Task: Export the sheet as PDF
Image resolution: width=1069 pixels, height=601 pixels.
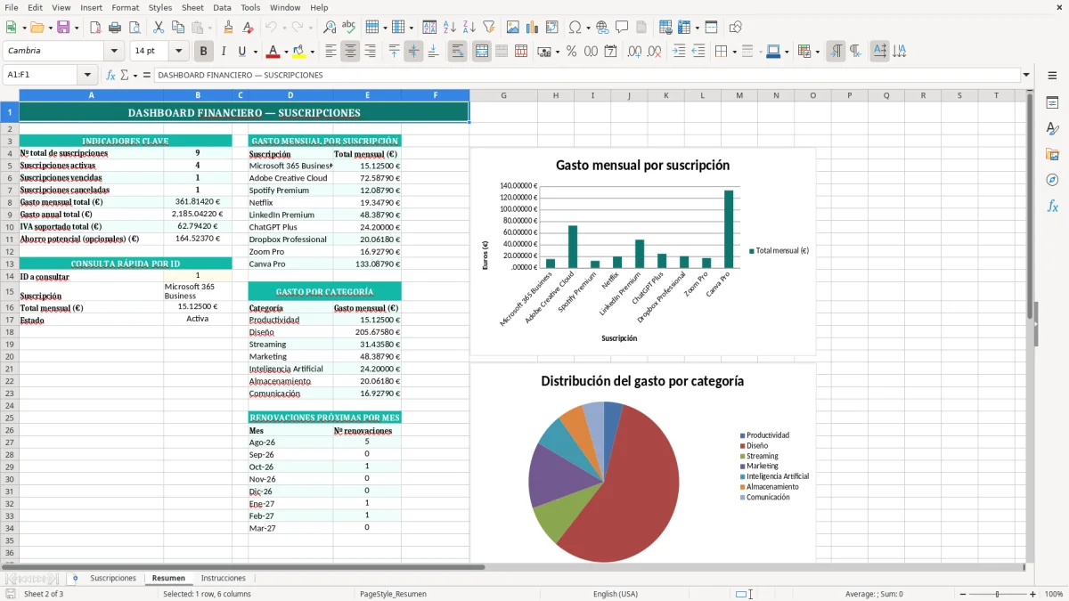Action: (x=94, y=28)
